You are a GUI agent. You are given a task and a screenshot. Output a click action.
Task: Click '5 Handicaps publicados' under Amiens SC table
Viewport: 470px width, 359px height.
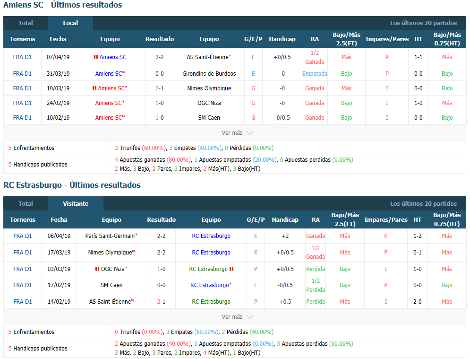[x=38, y=165]
